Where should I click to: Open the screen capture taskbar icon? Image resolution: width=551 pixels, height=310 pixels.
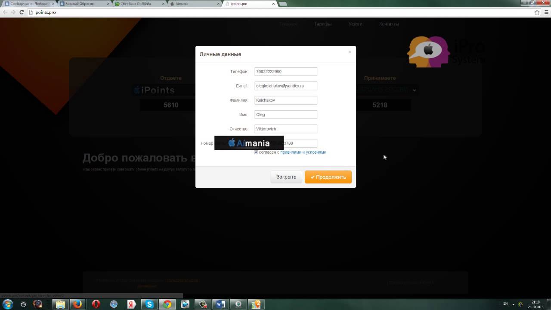(x=203, y=304)
